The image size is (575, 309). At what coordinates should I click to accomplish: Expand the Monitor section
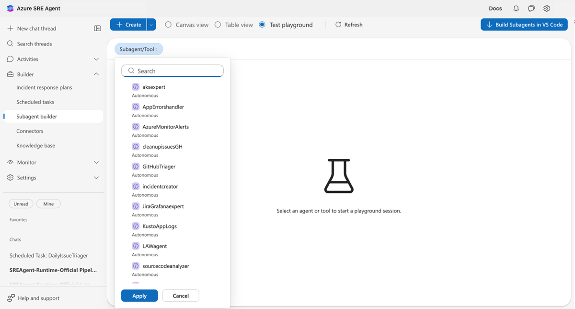coord(96,162)
